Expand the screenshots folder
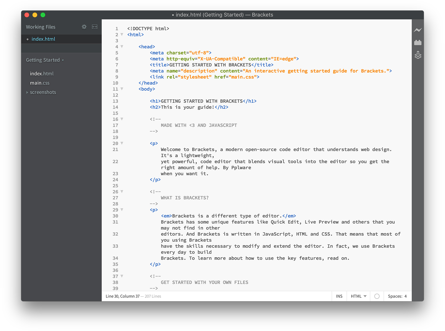 click(27, 92)
